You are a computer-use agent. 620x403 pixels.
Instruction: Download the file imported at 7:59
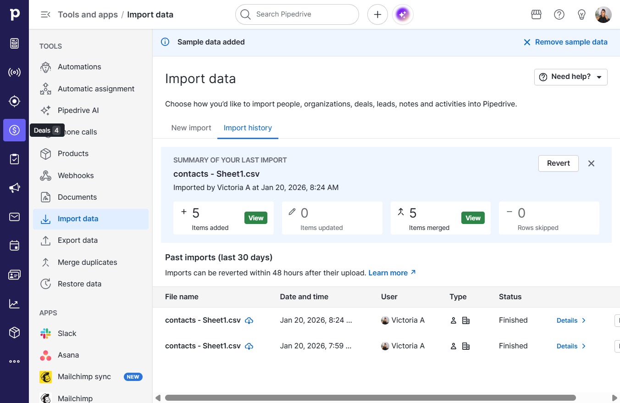(x=249, y=346)
